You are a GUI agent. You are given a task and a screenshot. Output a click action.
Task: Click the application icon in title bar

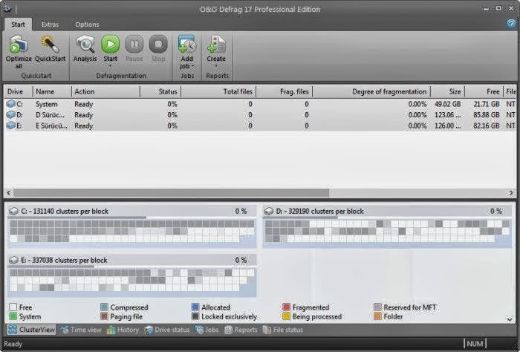pyautogui.click(x=7, y=9)
